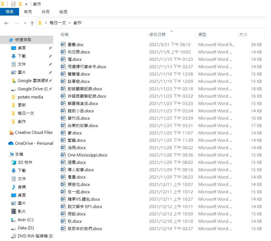This screenshot has height=241, width=271.
Task: Open quick access toolbar customize dropdown
Action: (x=26, y=4)
